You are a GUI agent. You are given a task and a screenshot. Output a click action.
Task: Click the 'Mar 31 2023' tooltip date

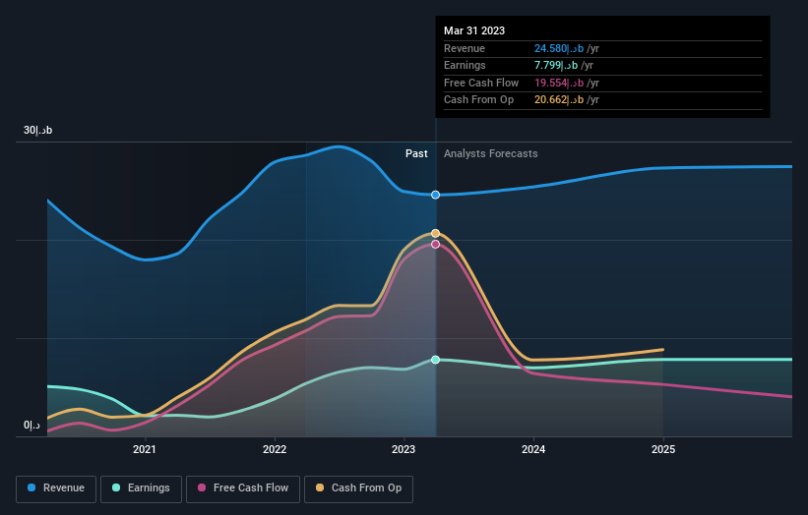[474, 30]
